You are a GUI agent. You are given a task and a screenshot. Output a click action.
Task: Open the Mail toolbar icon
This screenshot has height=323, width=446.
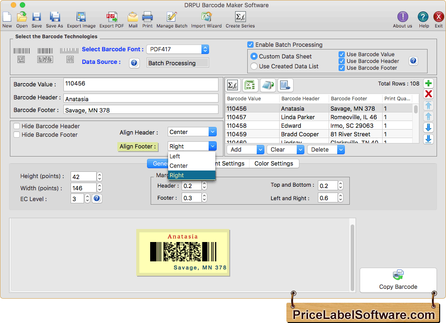133,17
